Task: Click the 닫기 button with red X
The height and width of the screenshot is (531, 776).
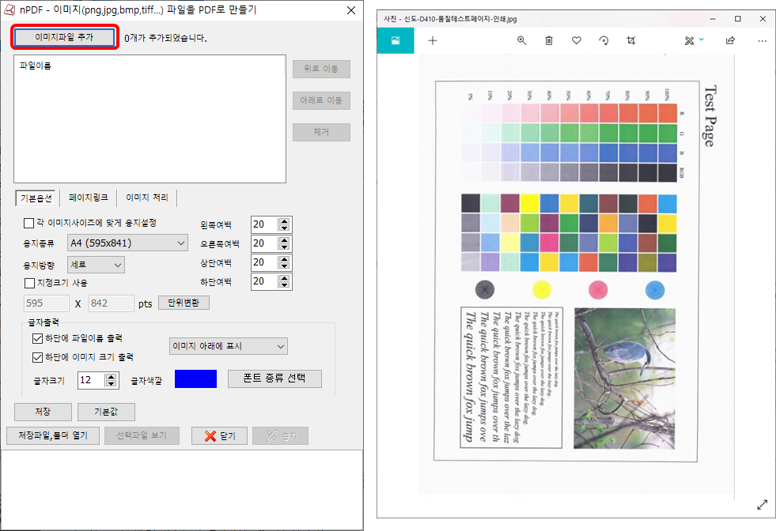Action: click(219, 435)
